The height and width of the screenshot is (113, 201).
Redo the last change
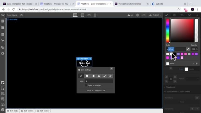click(132, 15)
